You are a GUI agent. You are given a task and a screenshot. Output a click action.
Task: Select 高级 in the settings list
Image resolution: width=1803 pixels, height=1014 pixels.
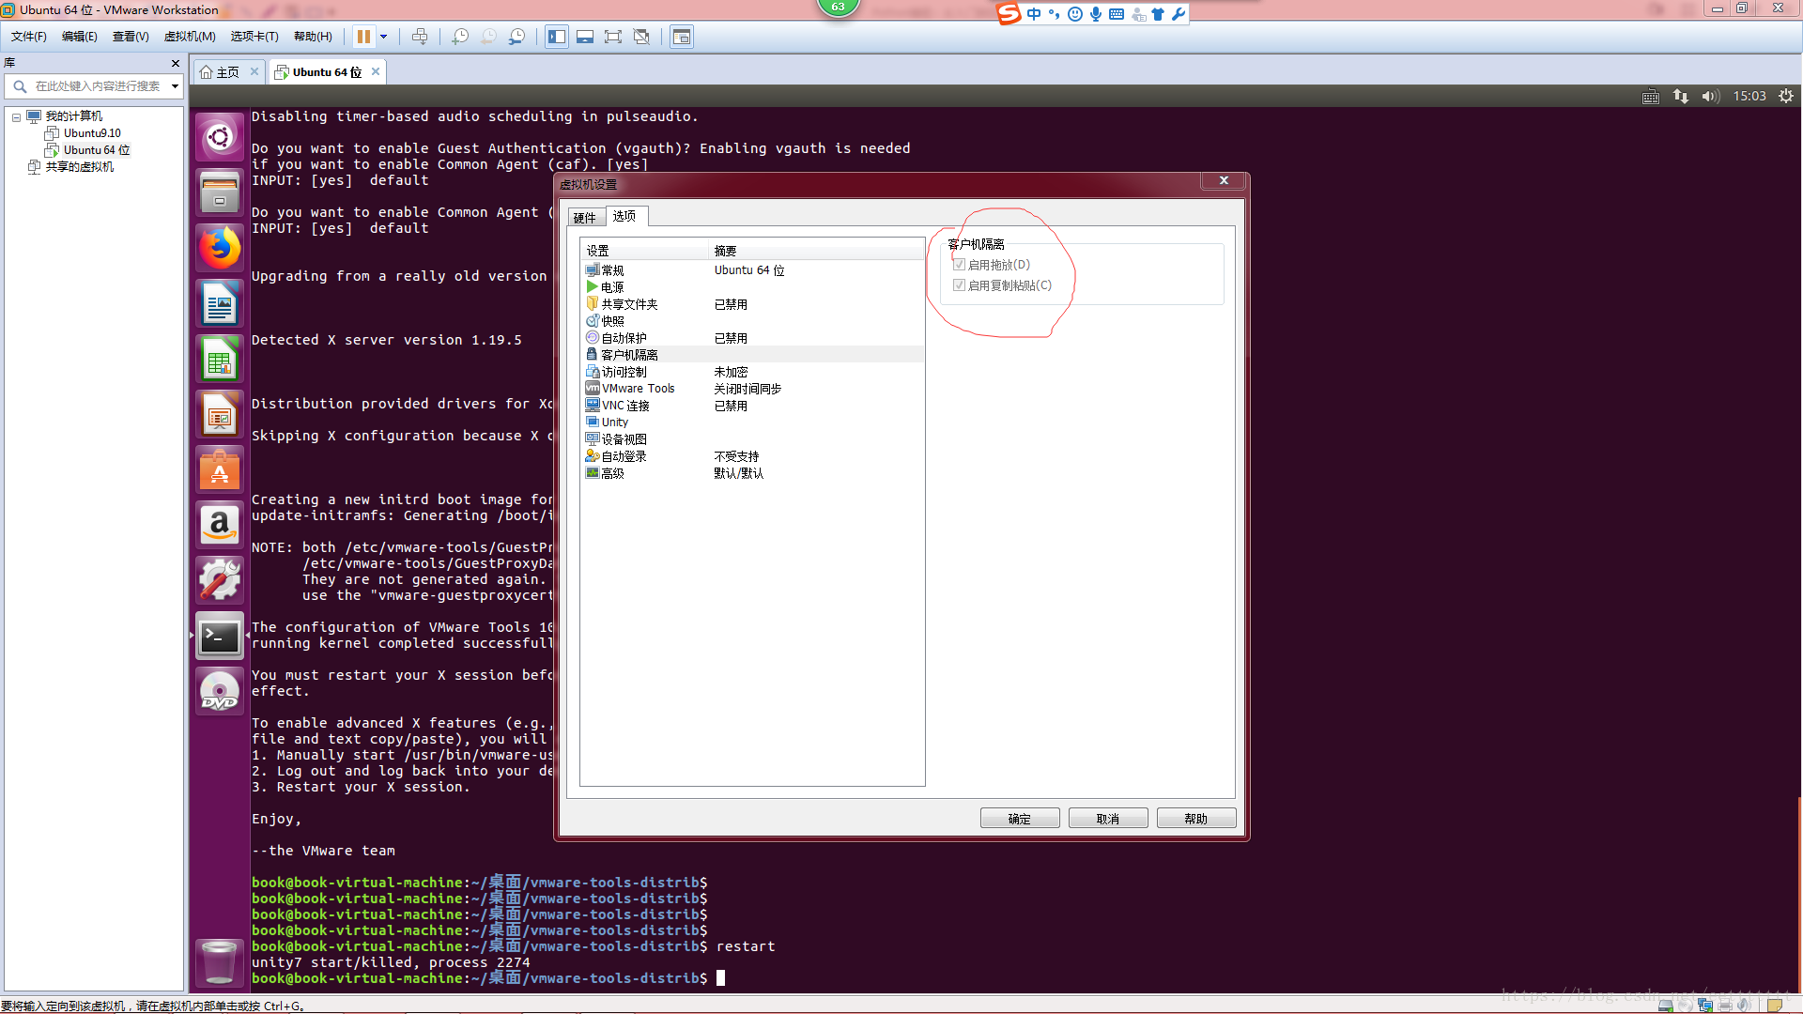pos(752,473)
